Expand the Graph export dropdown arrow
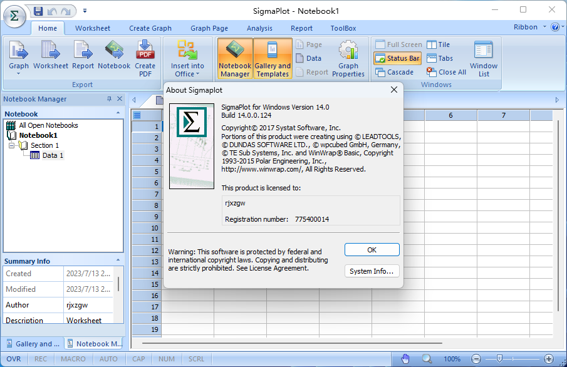The height and width of the screenshot is (367, 567). [18, 74]
